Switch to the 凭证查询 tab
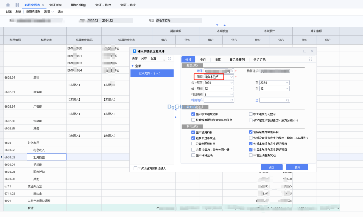The height and width of the screenshot is (217, 363). pyautogui.click(x=56, y=5)
